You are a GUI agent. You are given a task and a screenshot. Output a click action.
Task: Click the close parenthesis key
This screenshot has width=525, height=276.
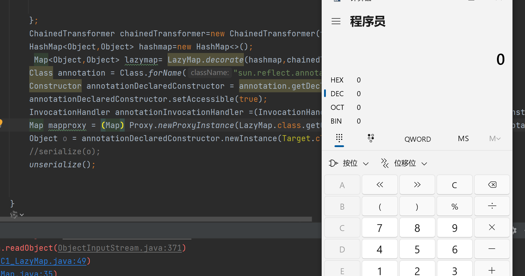[417, 206]
